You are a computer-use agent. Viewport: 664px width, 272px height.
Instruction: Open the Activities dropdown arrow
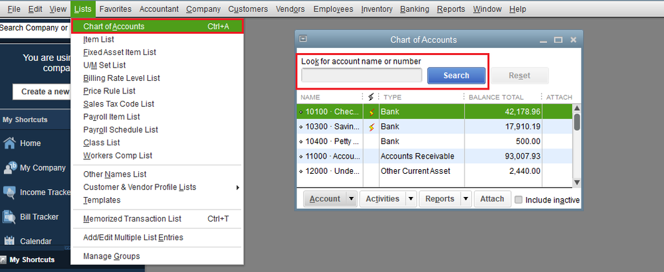coord(411,199)
